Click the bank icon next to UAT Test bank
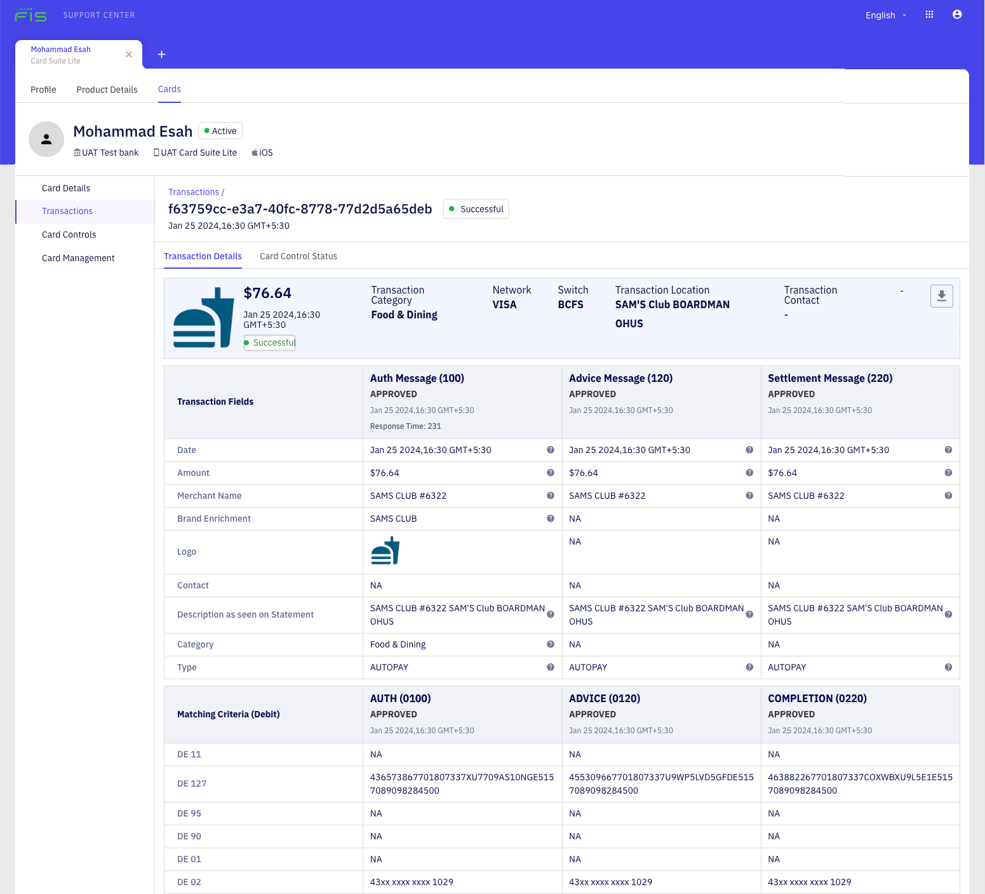Screen dimensions: 985x894 [x=77, y=152]
